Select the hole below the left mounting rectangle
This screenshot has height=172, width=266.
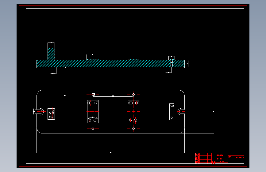(x=93, y=129)
